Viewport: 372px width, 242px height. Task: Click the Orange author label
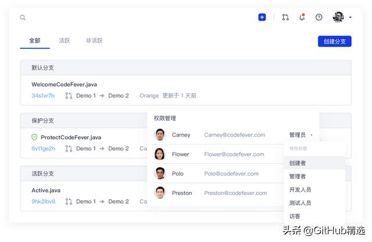tap(149, 96)
